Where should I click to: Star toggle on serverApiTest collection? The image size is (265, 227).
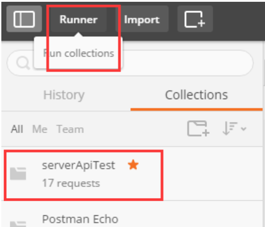pos(133,165)
